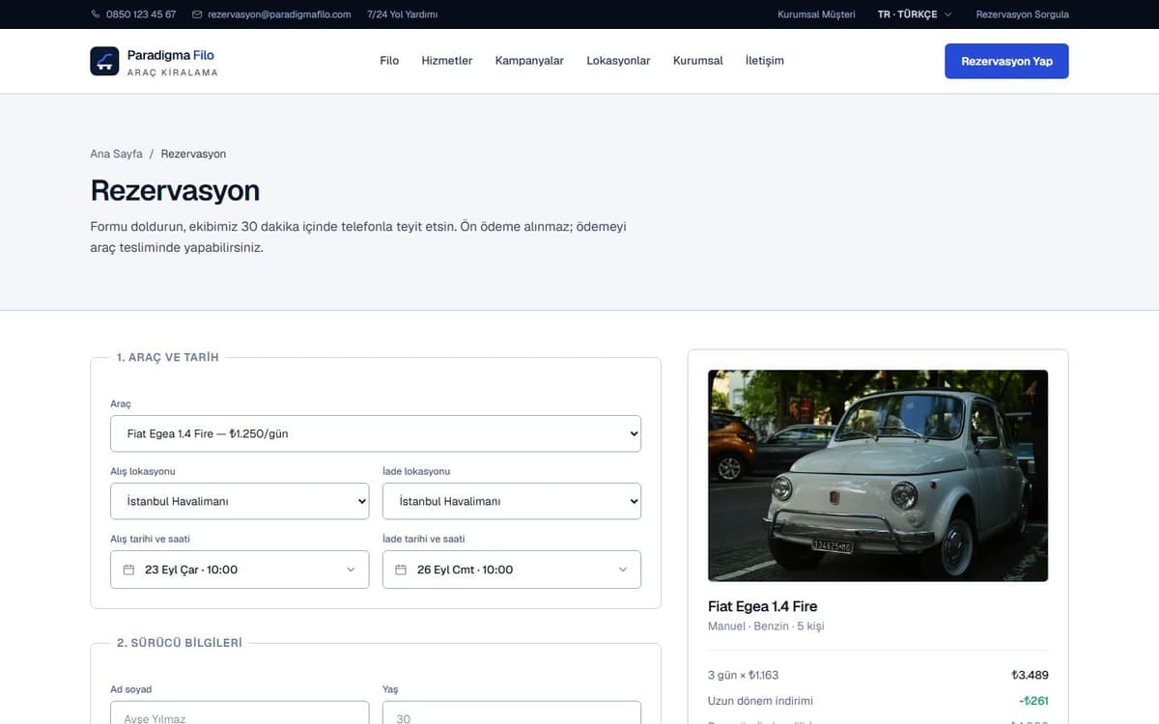Click the 3 gün × ₺1.163 line
Image resolution: width=1159 pixels, height=724 pixels.
point(743,675)
